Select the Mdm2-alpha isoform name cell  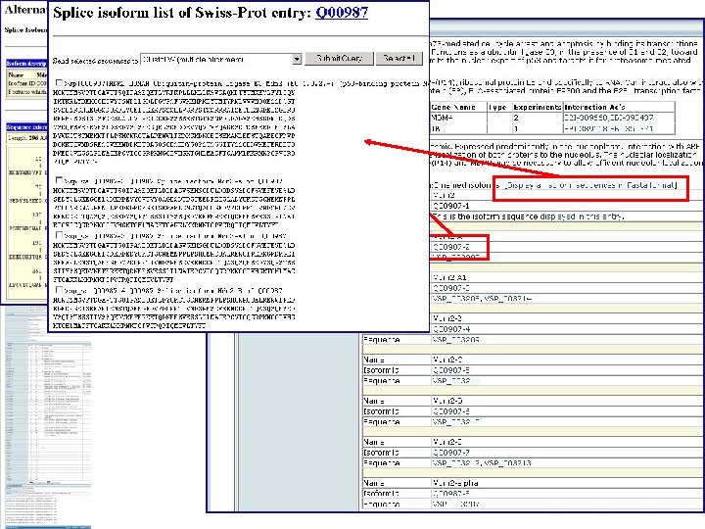coord(455,483)
